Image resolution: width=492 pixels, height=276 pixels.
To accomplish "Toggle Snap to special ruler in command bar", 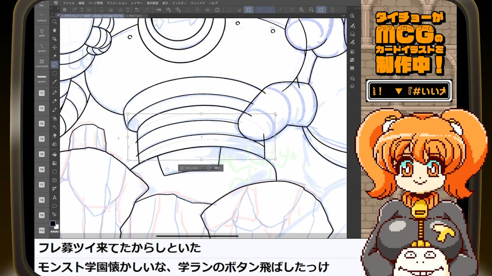I will point(270,10).
